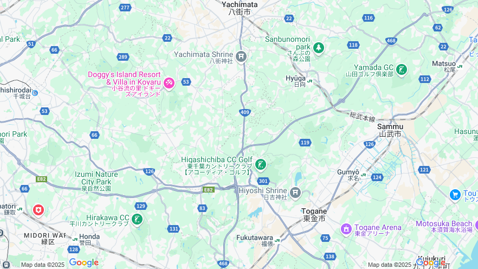
Task: Select the Sammu city label
Action: pos(390,130)
